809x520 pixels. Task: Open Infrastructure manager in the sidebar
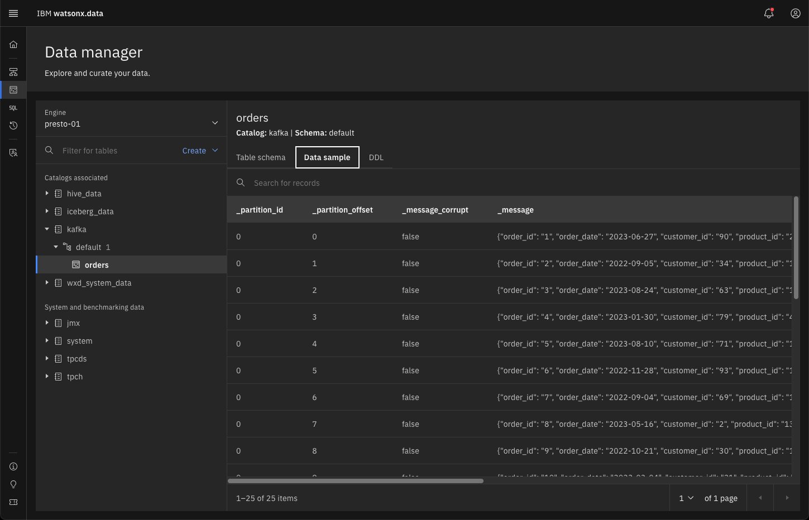(13, 72)
